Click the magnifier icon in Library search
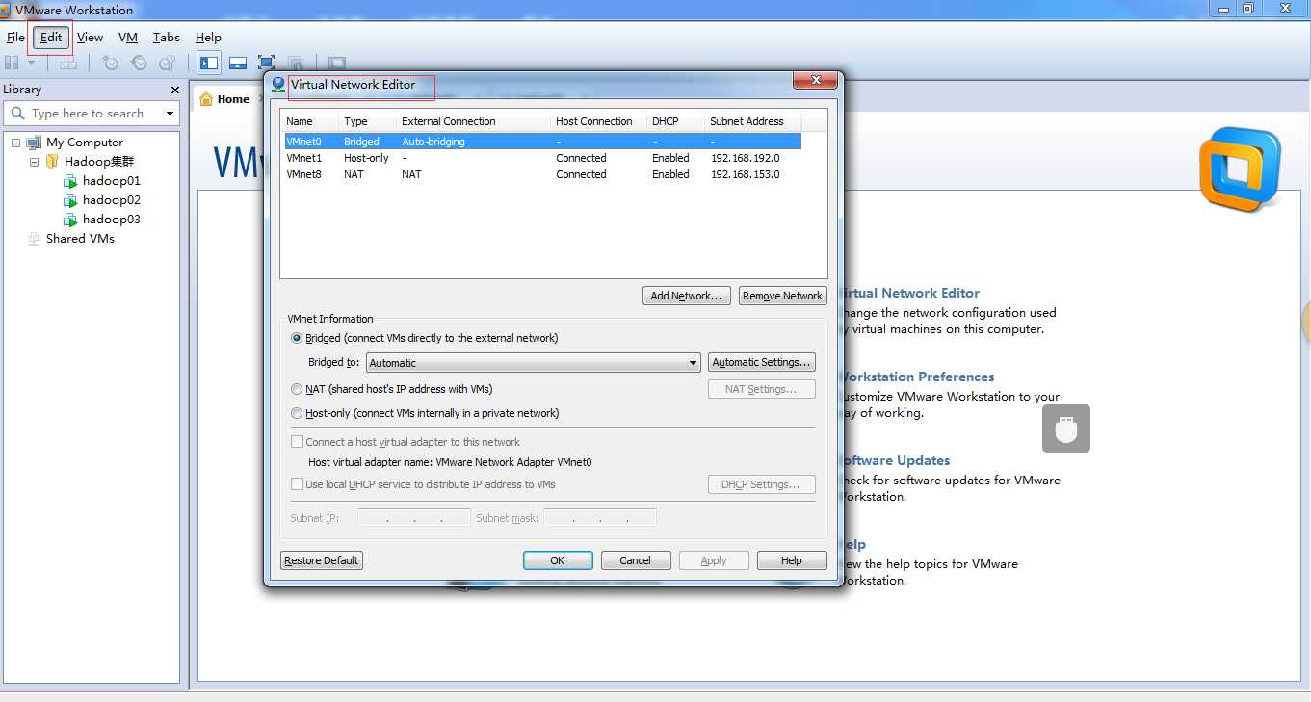This screenshot has width=1311, height=702. pyautogui.click(x=18, y=114)
